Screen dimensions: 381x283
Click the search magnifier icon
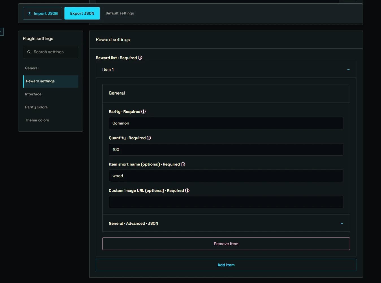(x=29, y=52)
